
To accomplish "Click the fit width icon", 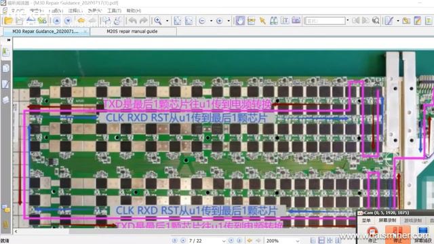I will [x=189, y=21].
